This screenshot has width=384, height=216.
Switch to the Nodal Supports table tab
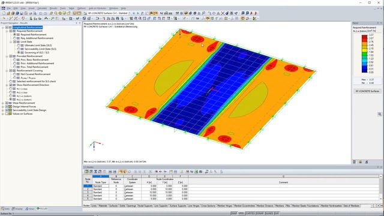tap(145, 206)
